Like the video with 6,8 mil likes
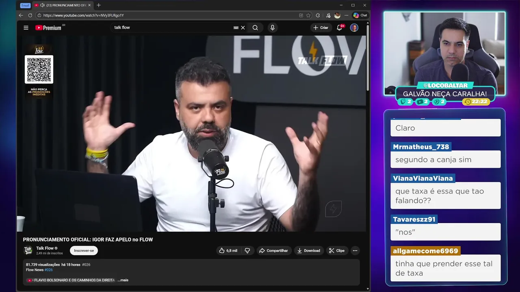Viewport: 520px width, 292px height. point(228,251)
